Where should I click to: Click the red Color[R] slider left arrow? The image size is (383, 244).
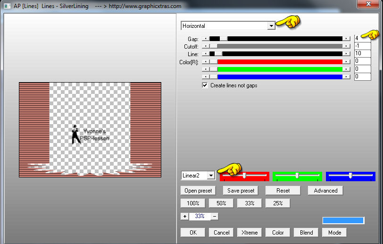[x=206, y=62]
